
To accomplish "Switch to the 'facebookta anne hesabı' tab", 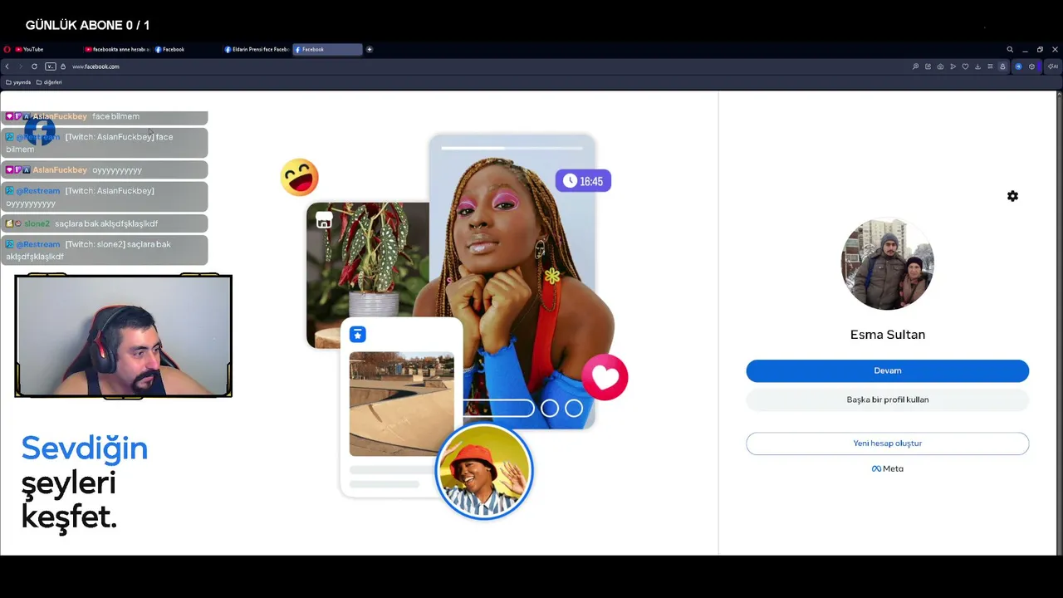I will click(116, 50).
